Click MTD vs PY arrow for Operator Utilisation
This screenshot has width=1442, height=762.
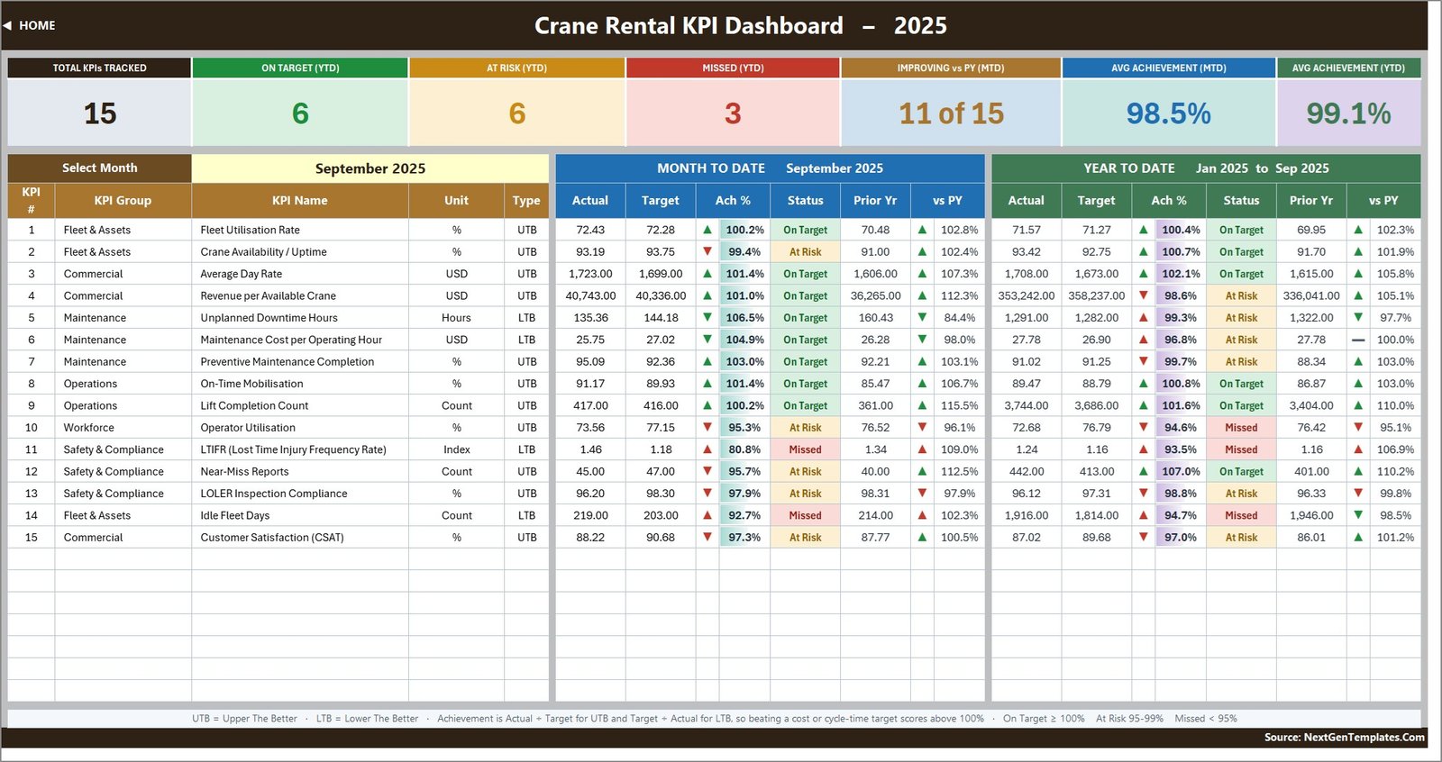(x=922, y=428)
